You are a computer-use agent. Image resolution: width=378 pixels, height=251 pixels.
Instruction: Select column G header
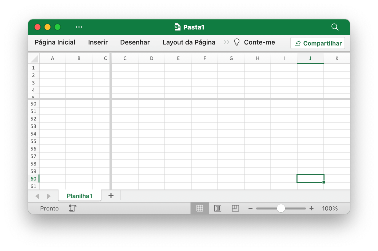click(231, 58)
